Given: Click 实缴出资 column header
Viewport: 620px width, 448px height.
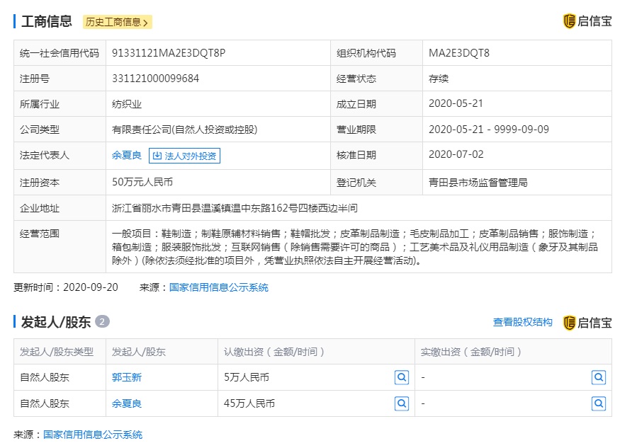Looking at the screenshot, I should (x=472, y=352).
